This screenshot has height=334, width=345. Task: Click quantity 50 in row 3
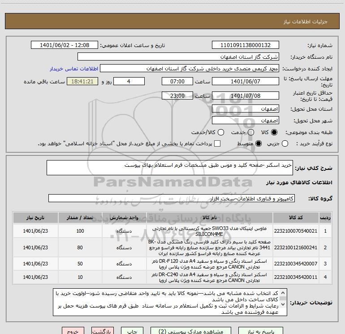point(80,264)
